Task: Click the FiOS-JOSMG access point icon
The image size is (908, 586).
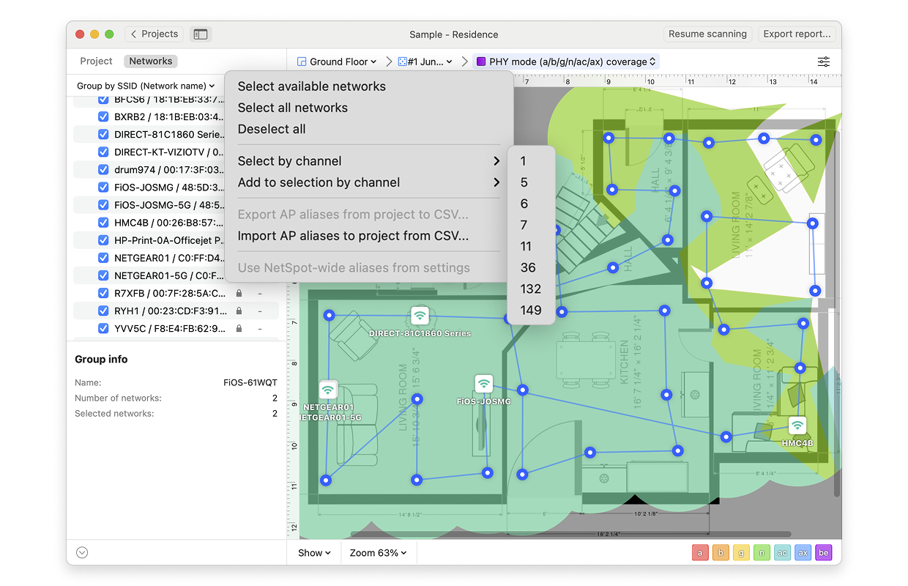Action: tap(483, 383)
